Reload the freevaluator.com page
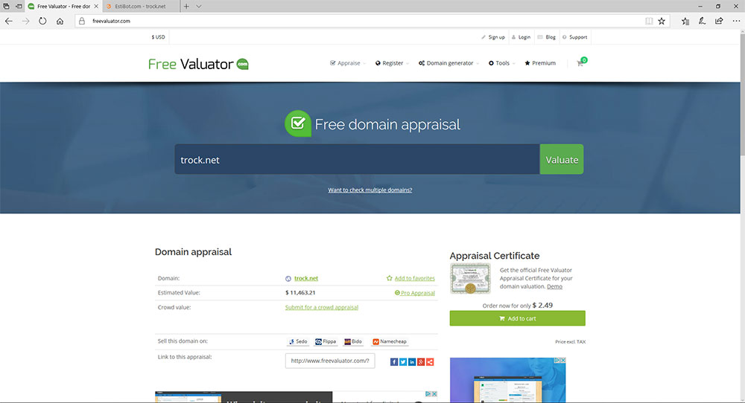745x403 pixels. point(42,21)
